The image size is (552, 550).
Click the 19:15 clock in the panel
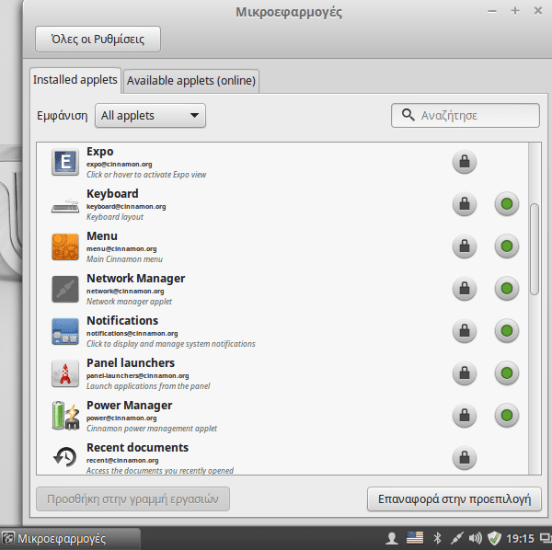pos(520,539)
